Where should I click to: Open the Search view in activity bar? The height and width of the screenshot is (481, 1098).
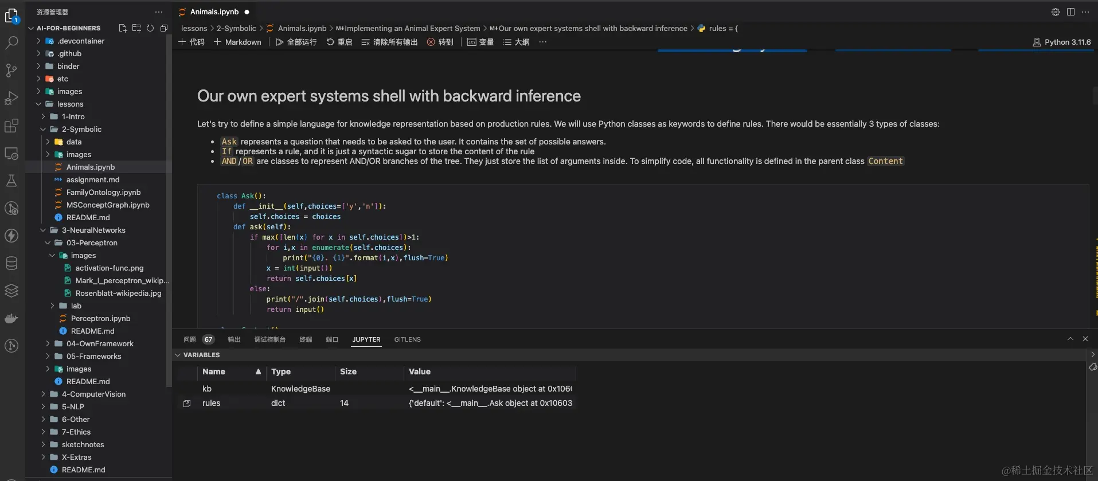coord(11,43)
